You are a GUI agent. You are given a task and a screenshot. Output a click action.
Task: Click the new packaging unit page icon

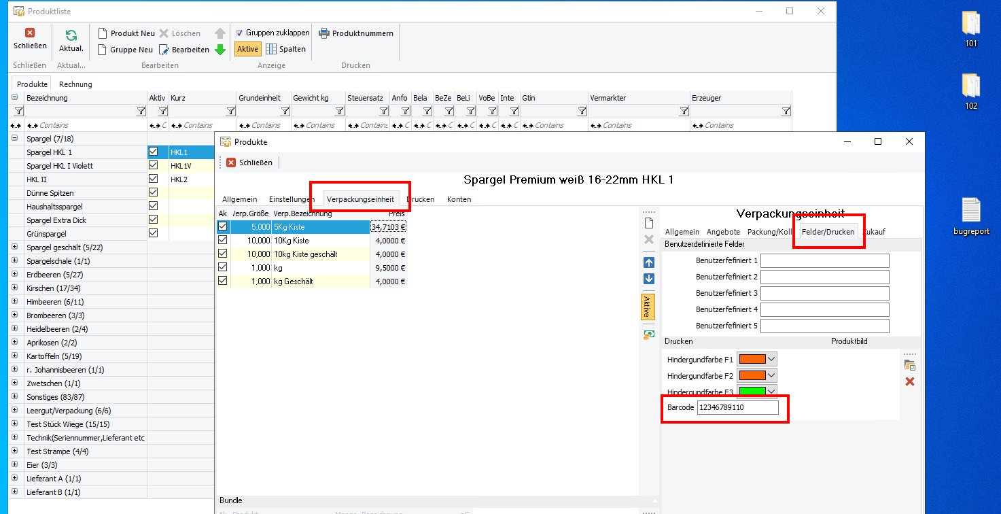648,223
